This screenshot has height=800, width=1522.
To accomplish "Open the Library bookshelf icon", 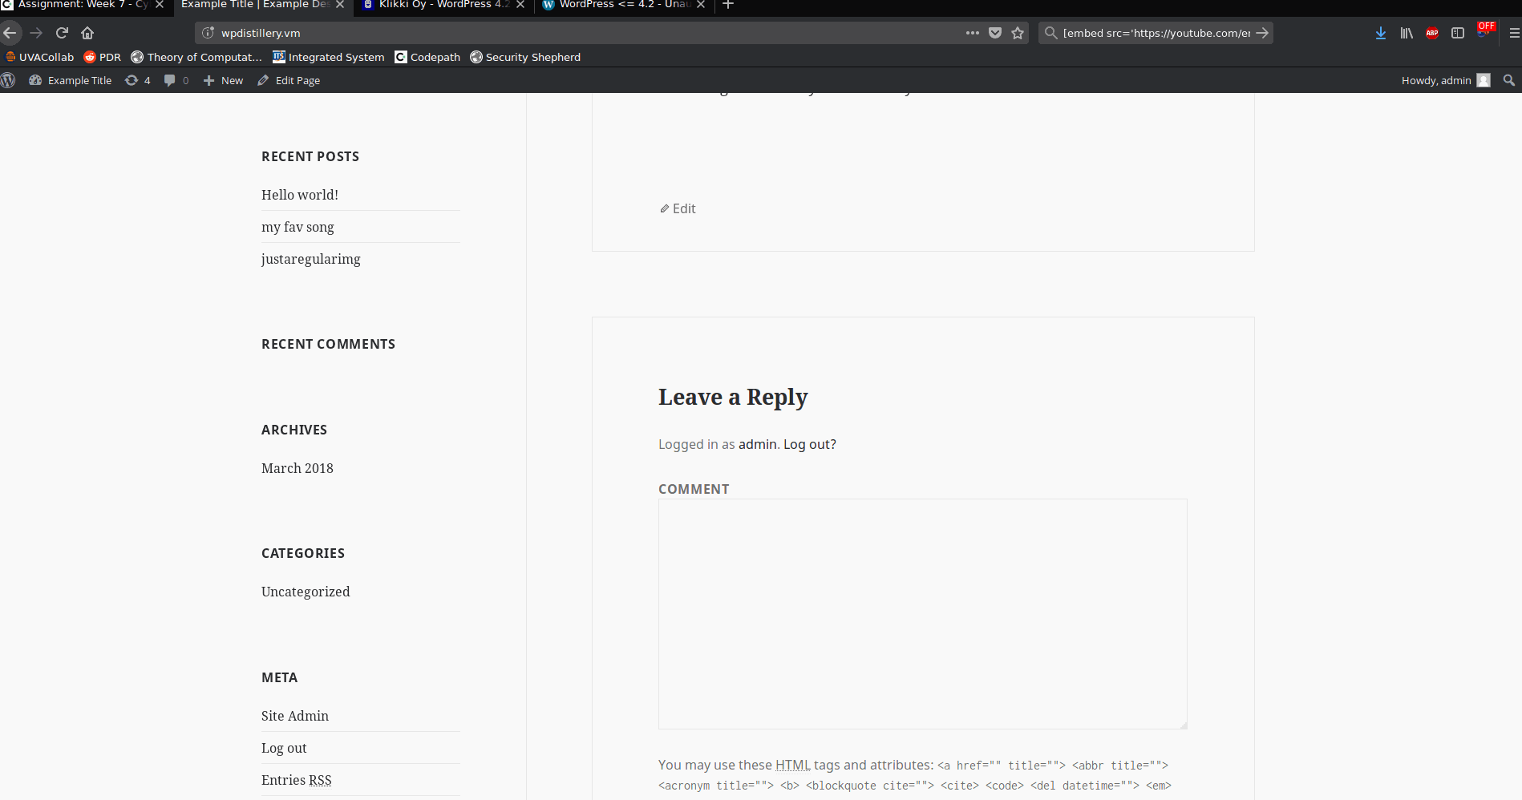I will tap(1407, 33).
